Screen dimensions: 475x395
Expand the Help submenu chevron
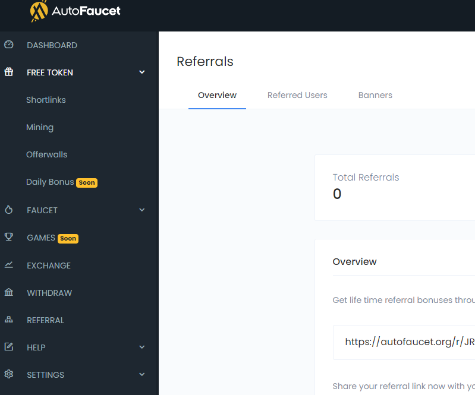[x=142, y=347]
